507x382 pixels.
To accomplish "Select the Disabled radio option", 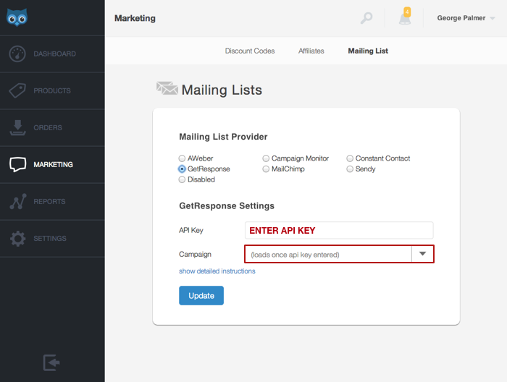I will pyautogui.click(x=182, y=179).
